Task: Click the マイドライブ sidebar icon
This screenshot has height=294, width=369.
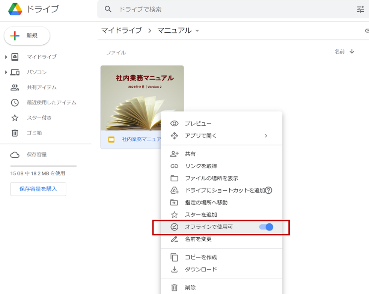Action: point(15,57)
